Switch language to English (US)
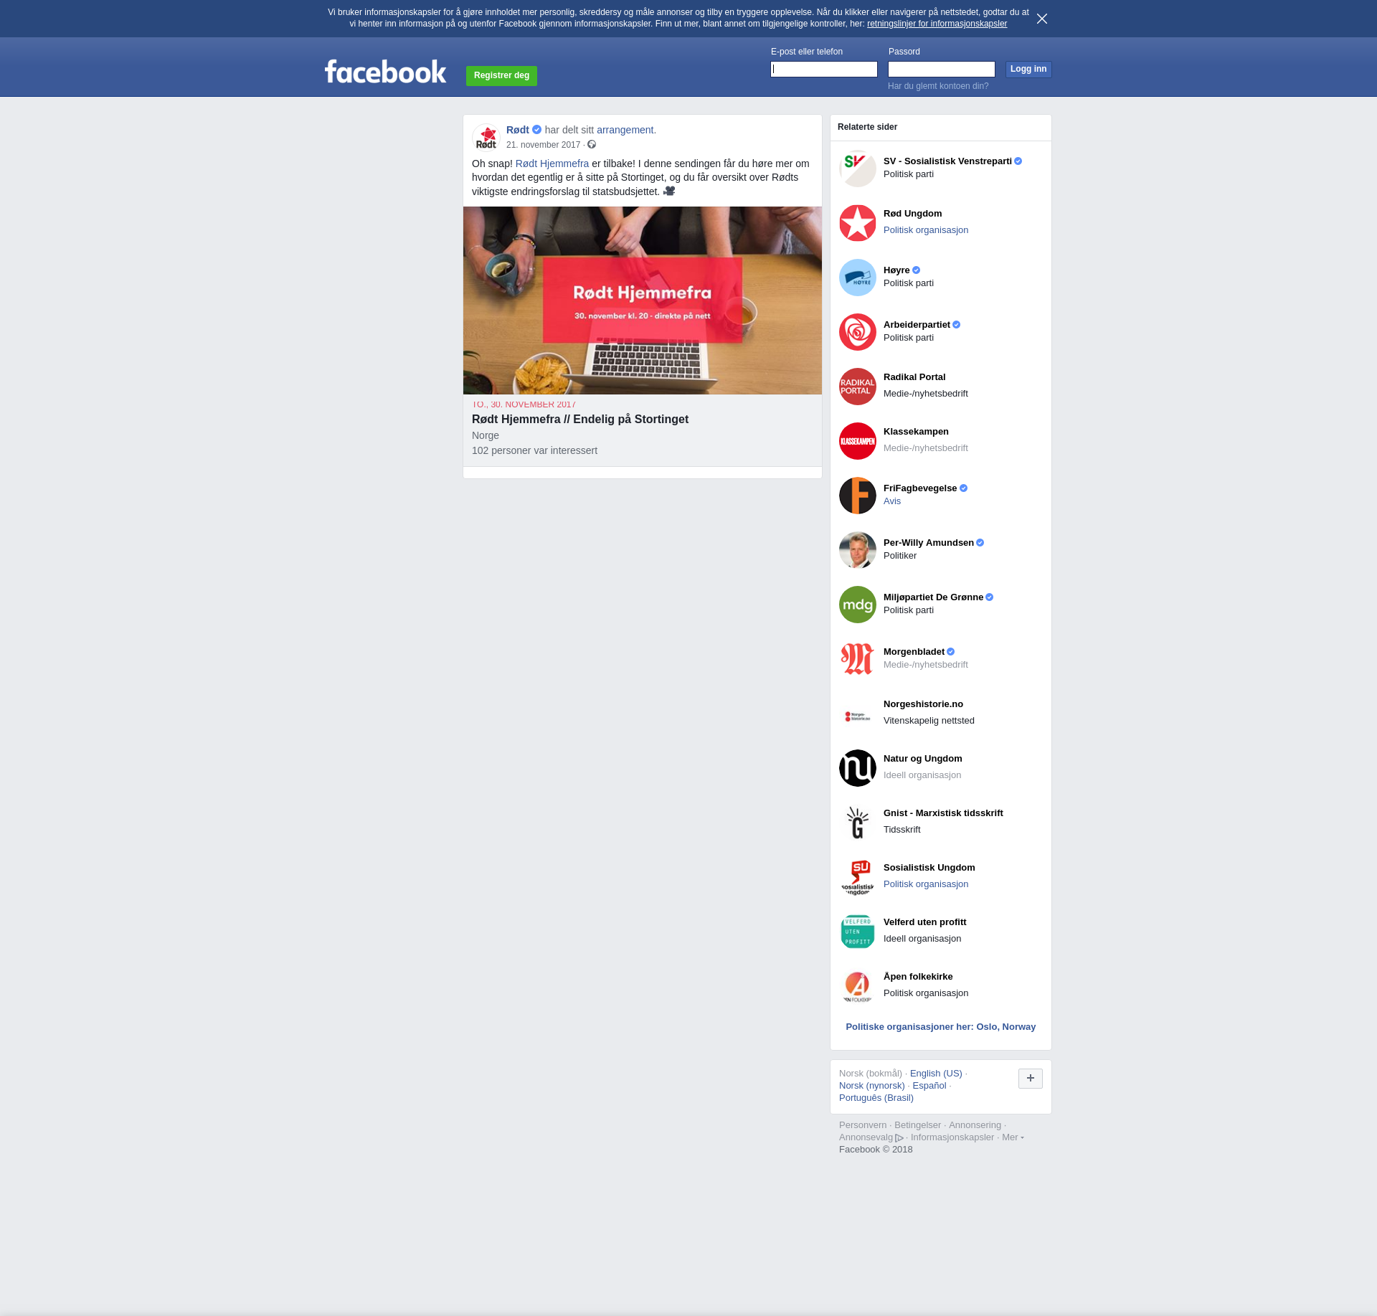The image size is (1377, 1316). coord(935,1074)
